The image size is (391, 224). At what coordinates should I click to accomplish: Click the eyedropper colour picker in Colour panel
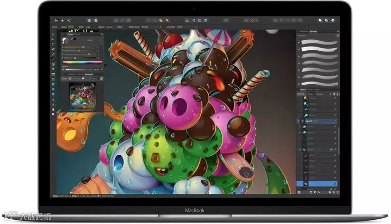pos(71,39)
